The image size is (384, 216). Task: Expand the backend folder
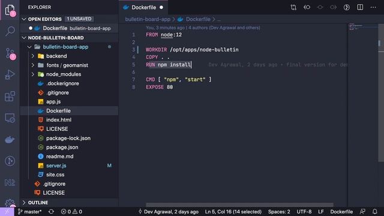[33, 56]
